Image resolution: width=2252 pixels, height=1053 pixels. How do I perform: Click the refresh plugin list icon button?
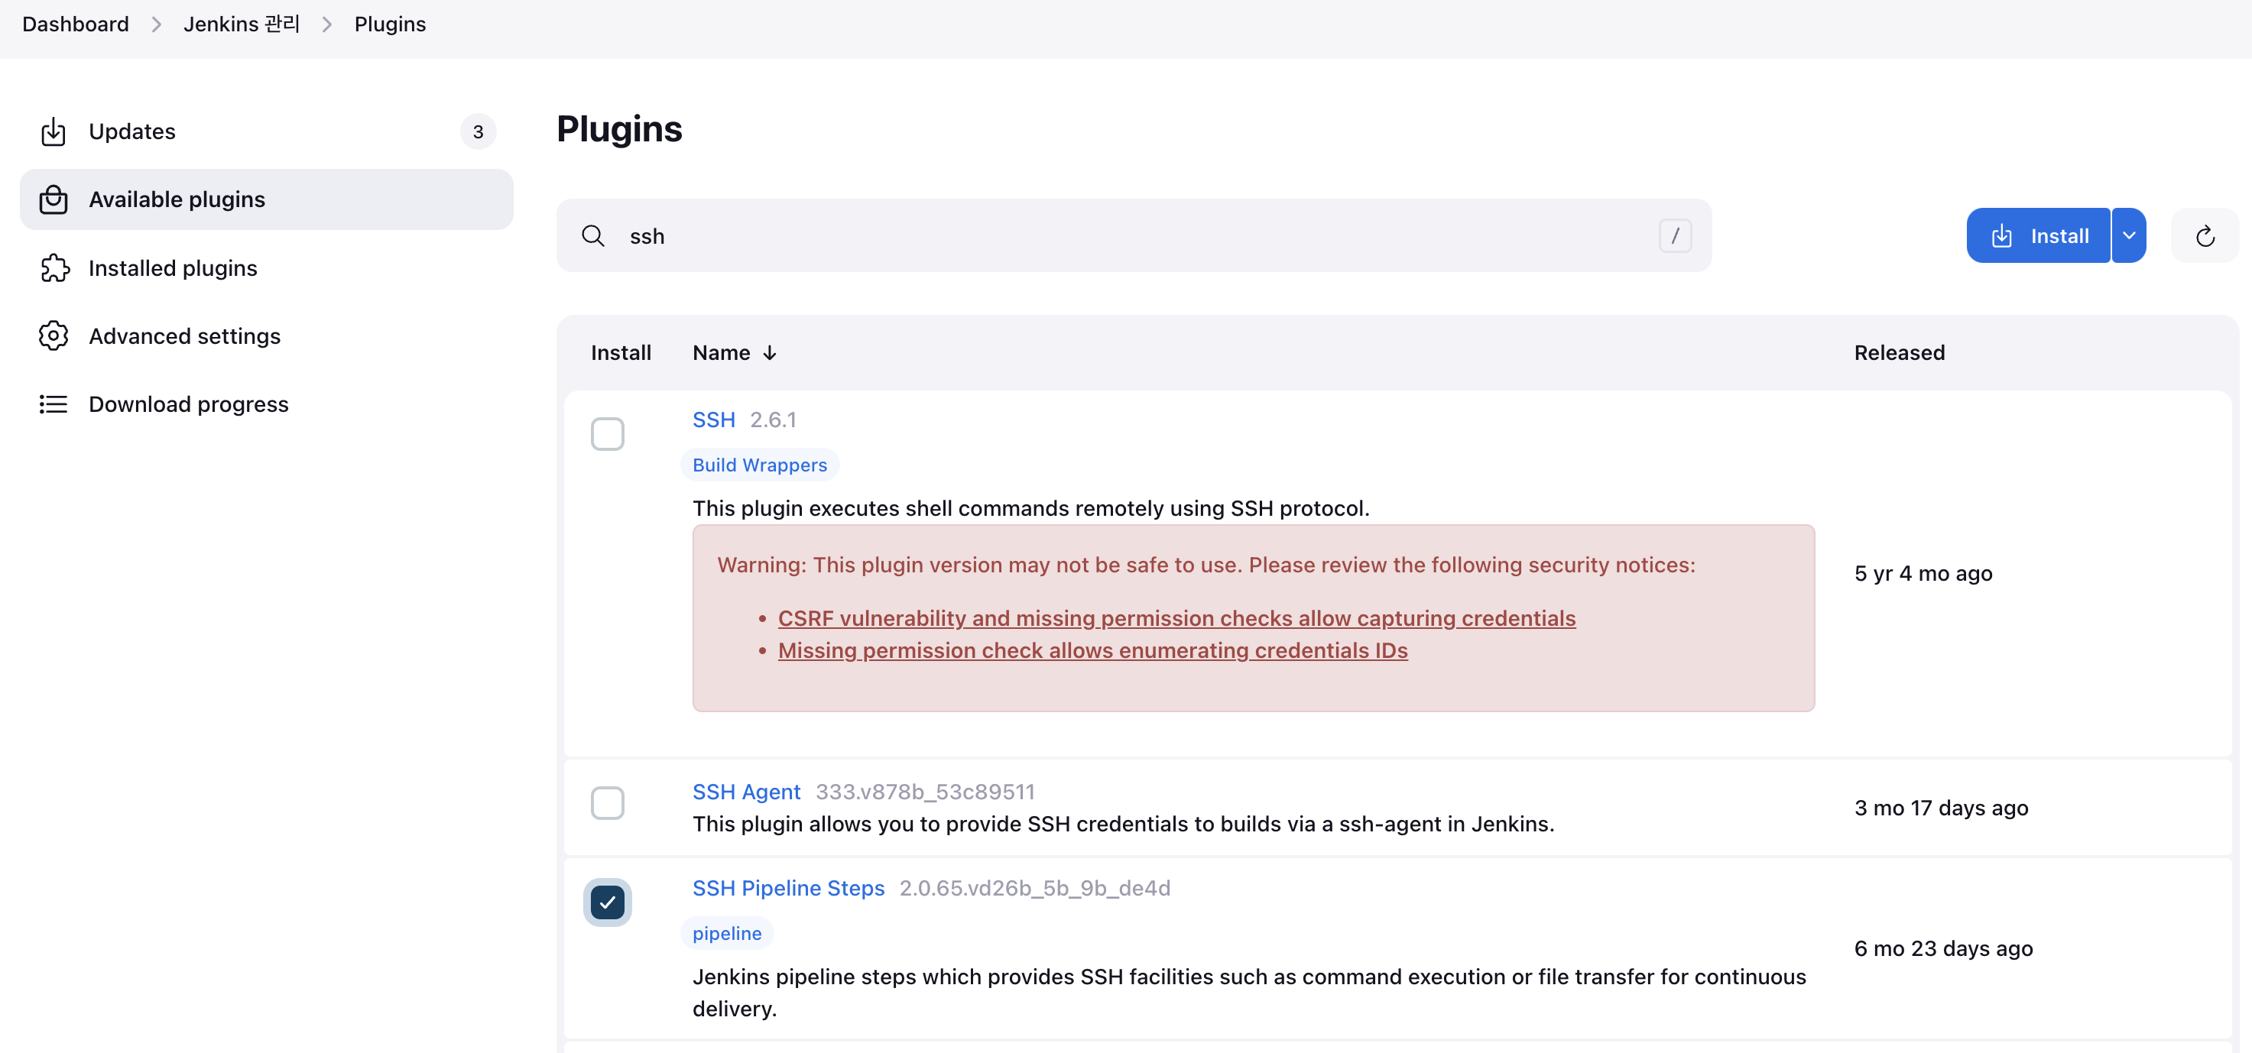tap(2204, 236)
